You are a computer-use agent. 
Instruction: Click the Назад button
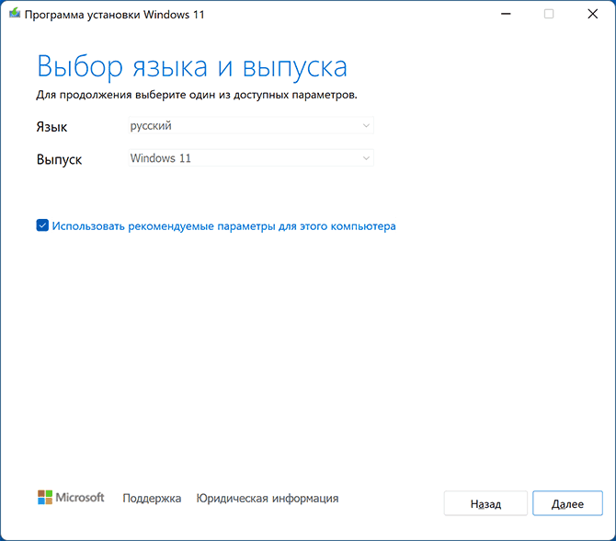[485, 503]
